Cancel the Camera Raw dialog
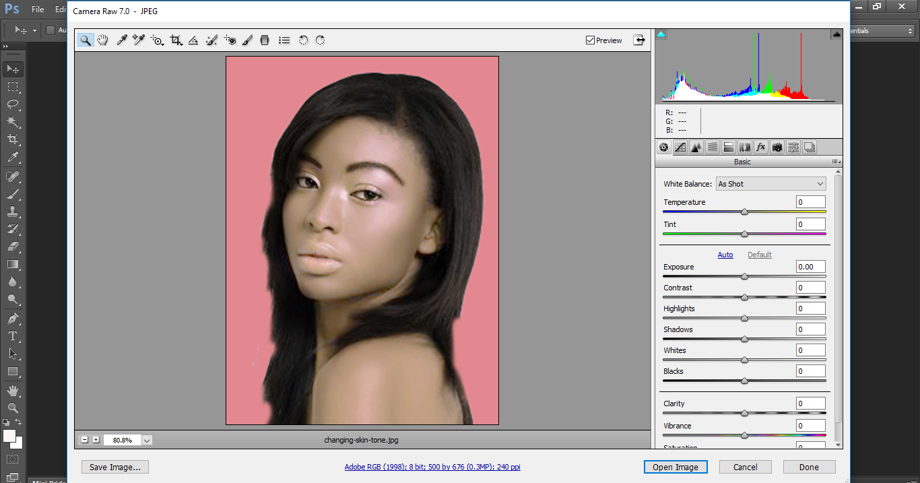 point(746,467)
